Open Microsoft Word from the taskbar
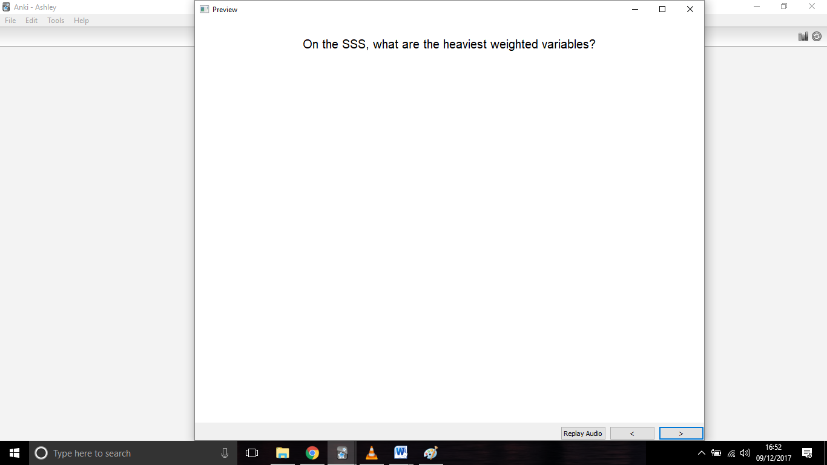Image resolution: width=827 pixels, height=465 pixels. 401,453
